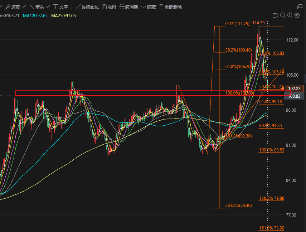Click the undo arrow icon above chart
The width and height of the screenshot is (306, 232).
(x=275, y=15)
